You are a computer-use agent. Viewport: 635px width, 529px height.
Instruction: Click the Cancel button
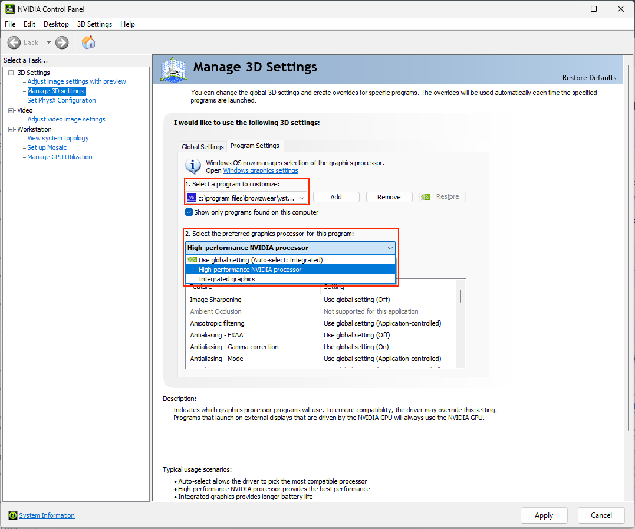click(601, 515)
